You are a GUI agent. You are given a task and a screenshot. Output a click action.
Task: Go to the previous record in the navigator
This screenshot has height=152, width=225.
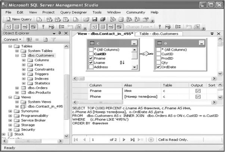tap(84, 140)
